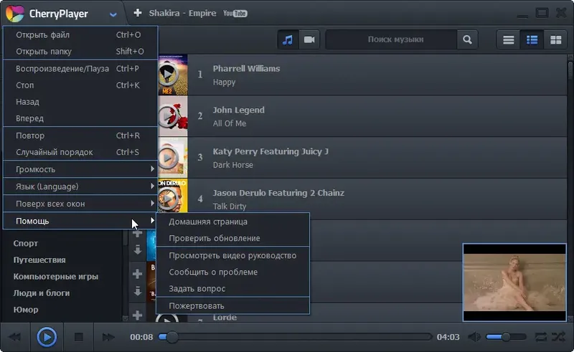Expand the Помощь submenu
The height and width of the screenshot is (352, 574).
click(80, 221)
